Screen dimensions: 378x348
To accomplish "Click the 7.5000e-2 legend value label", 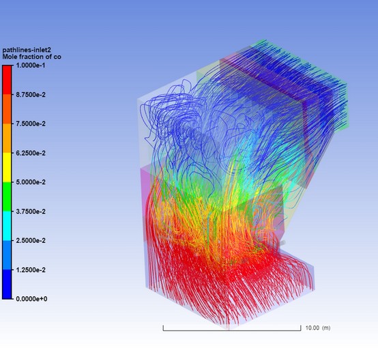I will pyautogui.click(x=31, y=124).
